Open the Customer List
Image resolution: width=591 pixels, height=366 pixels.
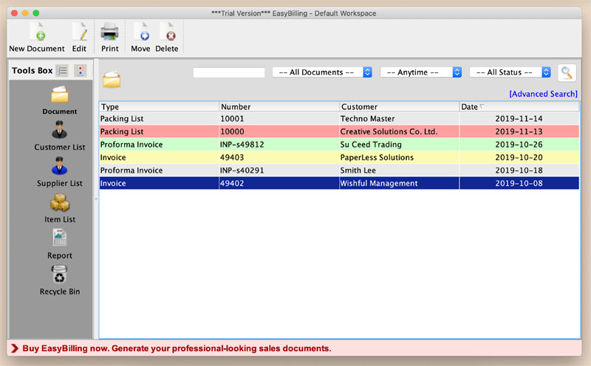pos(60,136)
